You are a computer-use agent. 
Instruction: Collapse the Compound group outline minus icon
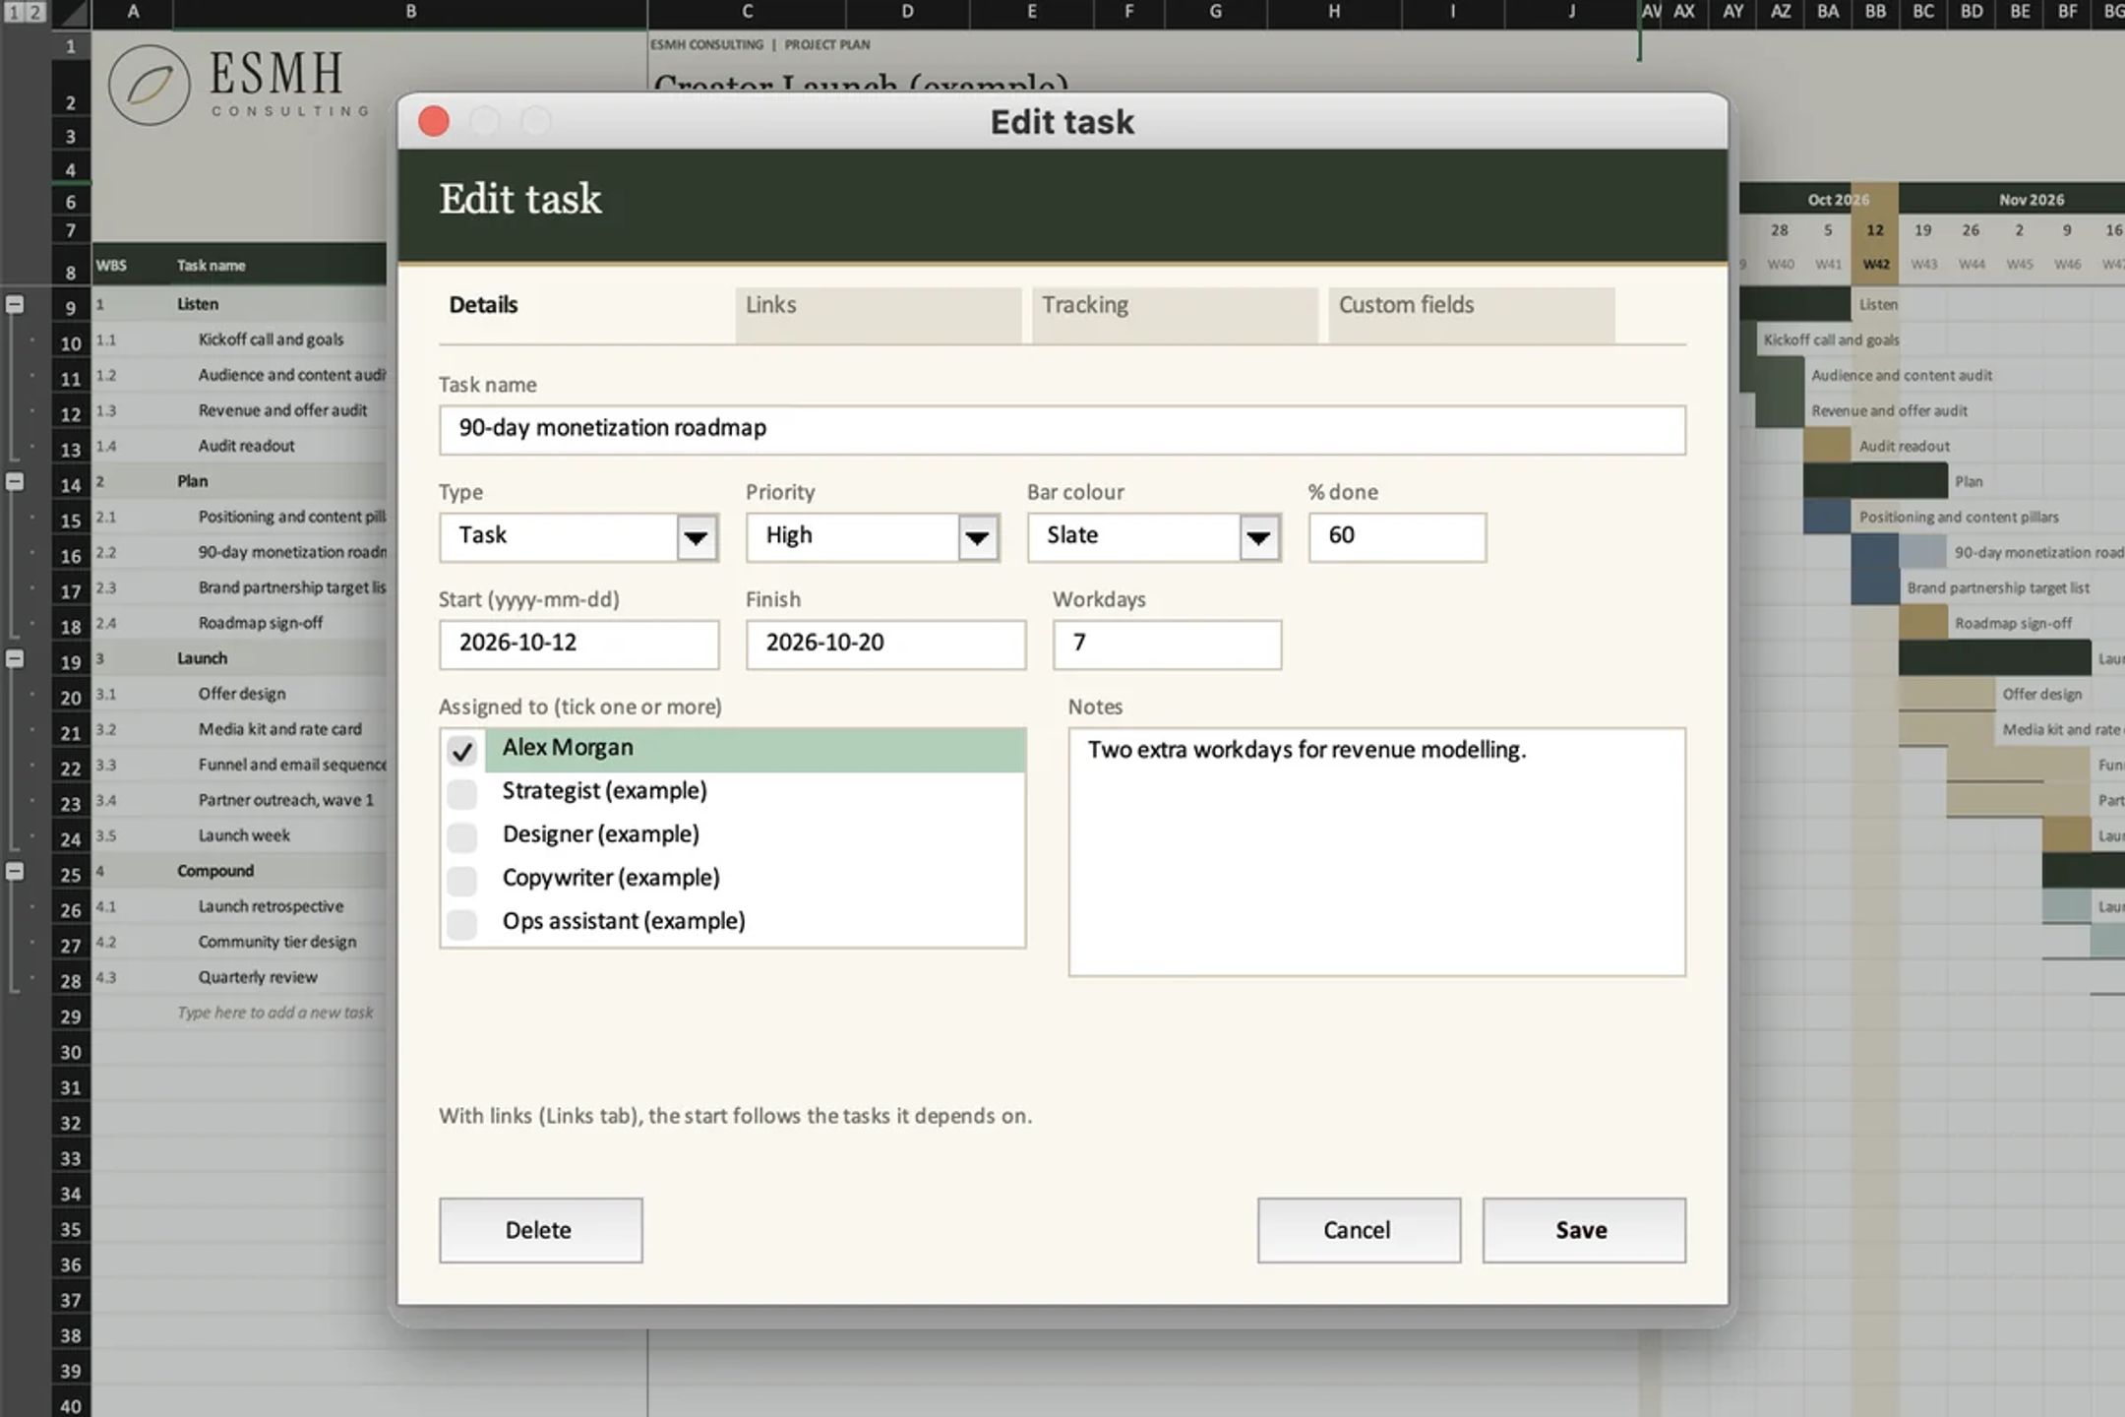(15, 871)
